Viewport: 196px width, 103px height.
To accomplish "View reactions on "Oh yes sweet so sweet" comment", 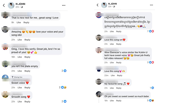I will click(150, 100).
